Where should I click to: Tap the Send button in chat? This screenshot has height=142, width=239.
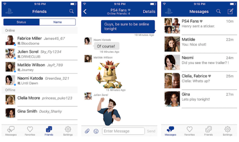pyautogui.click(x=151, y=131)
